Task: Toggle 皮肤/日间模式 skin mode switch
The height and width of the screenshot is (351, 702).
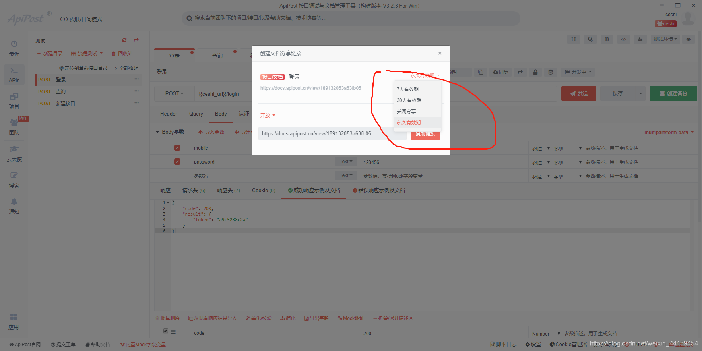Action: point(64,19)
